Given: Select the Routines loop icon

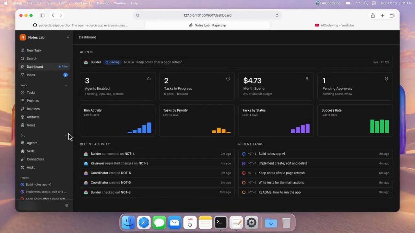Looking at the screenshot, I should [22, 109].
